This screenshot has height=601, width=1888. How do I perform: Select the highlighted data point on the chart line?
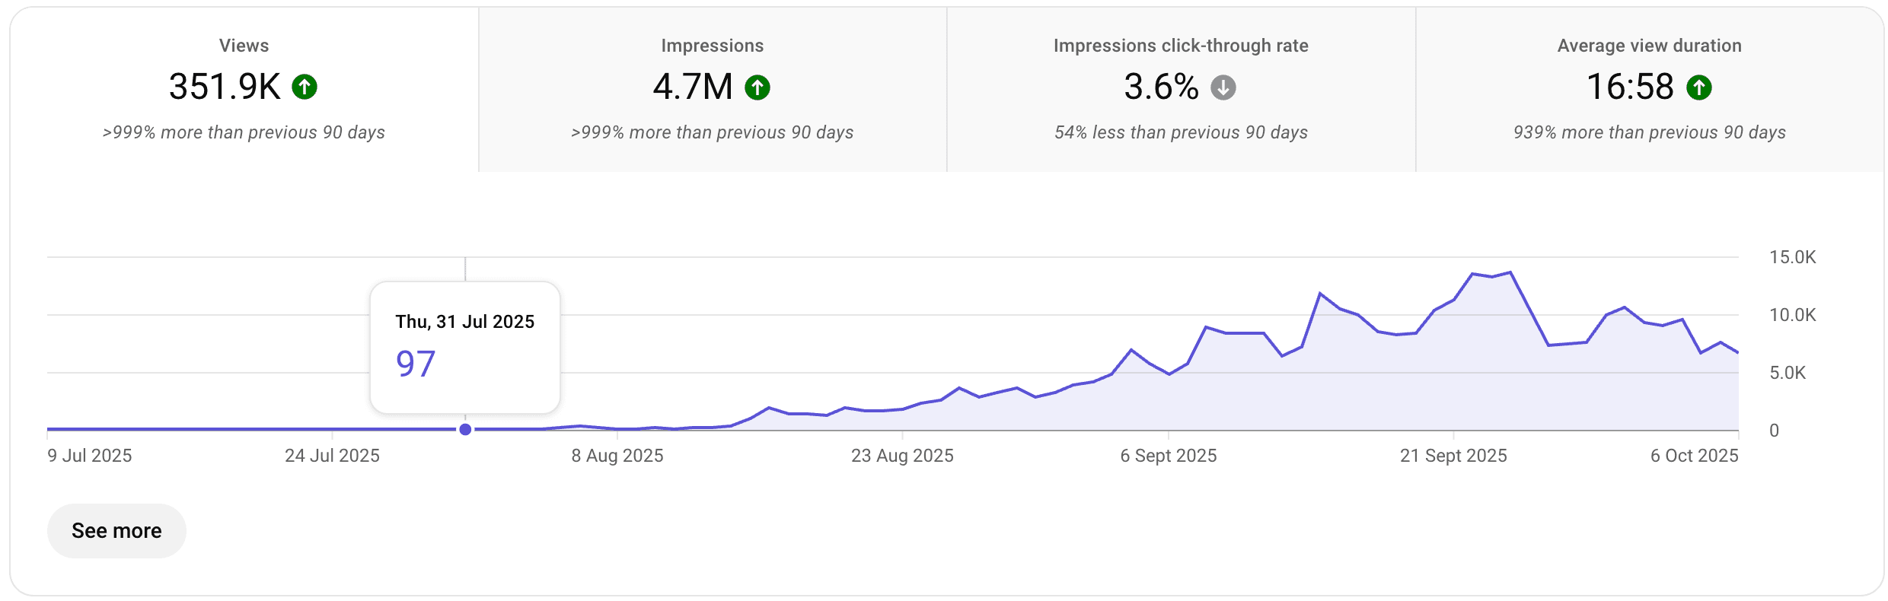465,429
